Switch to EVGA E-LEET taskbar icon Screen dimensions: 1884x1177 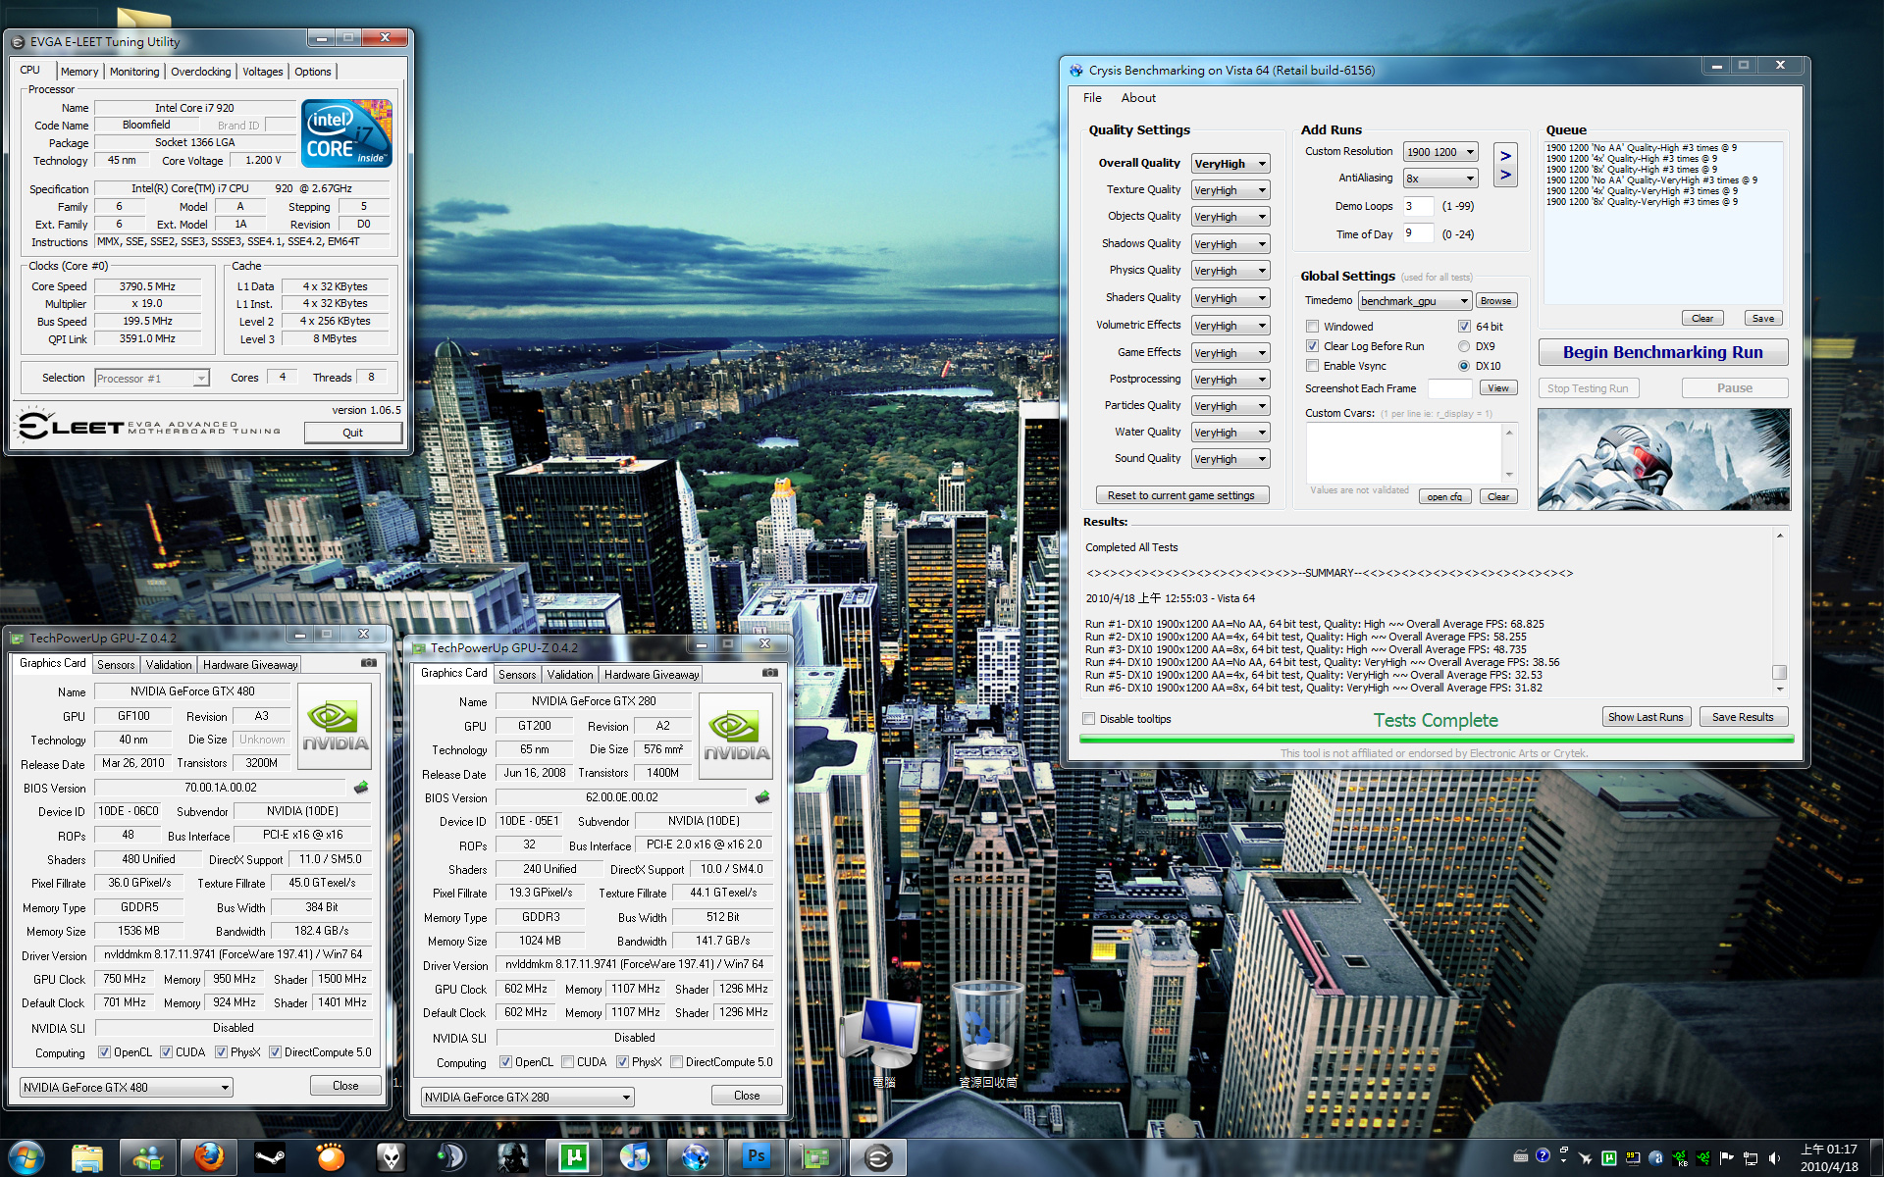878,1157
